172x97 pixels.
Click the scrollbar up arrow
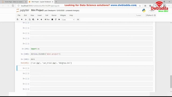coord(171,23)
